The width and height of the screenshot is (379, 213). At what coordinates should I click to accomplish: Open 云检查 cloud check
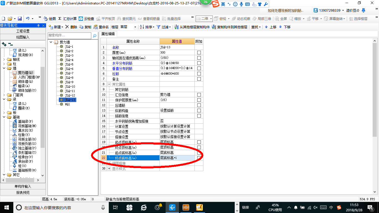86,19
